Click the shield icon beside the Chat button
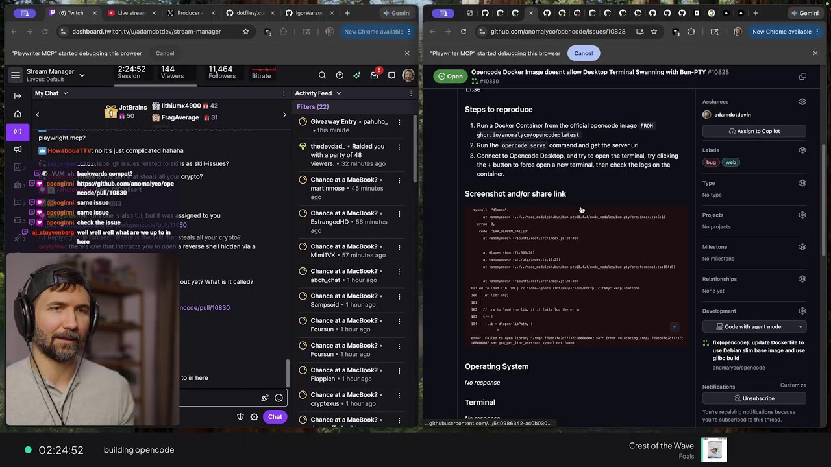Image resolution: width=831 pixels, height=467 pixels. coord(240,416)
